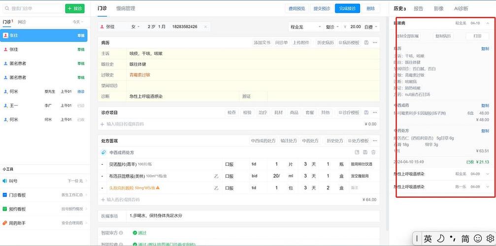Screen dimensions: 496x246
Task: Expand 急性上呼吸道感染 record by 陈一乐
Action: click(x=488, y=187)
